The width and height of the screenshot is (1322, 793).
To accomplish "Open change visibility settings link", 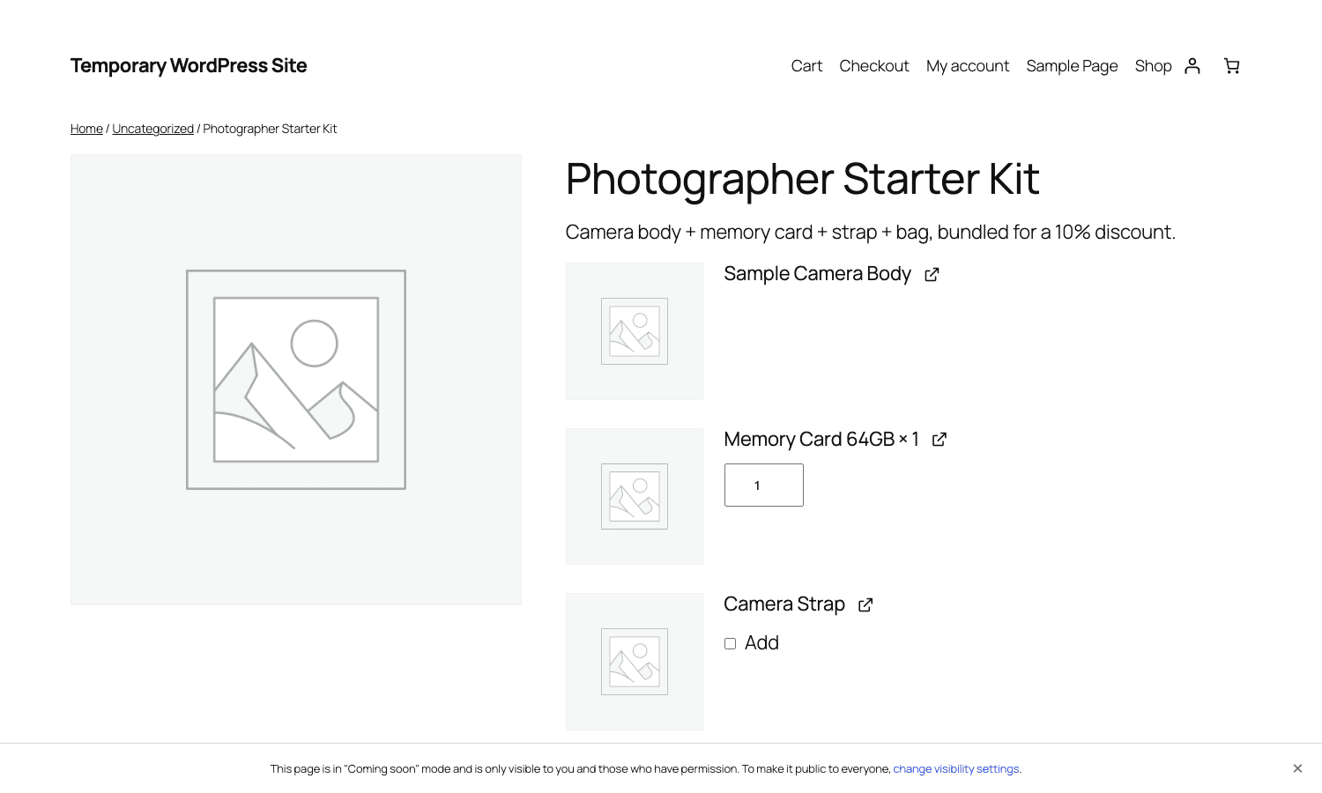I will [956, 769].
